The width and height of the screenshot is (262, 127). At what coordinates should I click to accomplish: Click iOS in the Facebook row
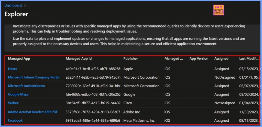(167, 121)
